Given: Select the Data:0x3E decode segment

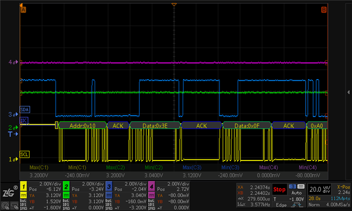Looking at the screenshot, I should pos(155,126).
